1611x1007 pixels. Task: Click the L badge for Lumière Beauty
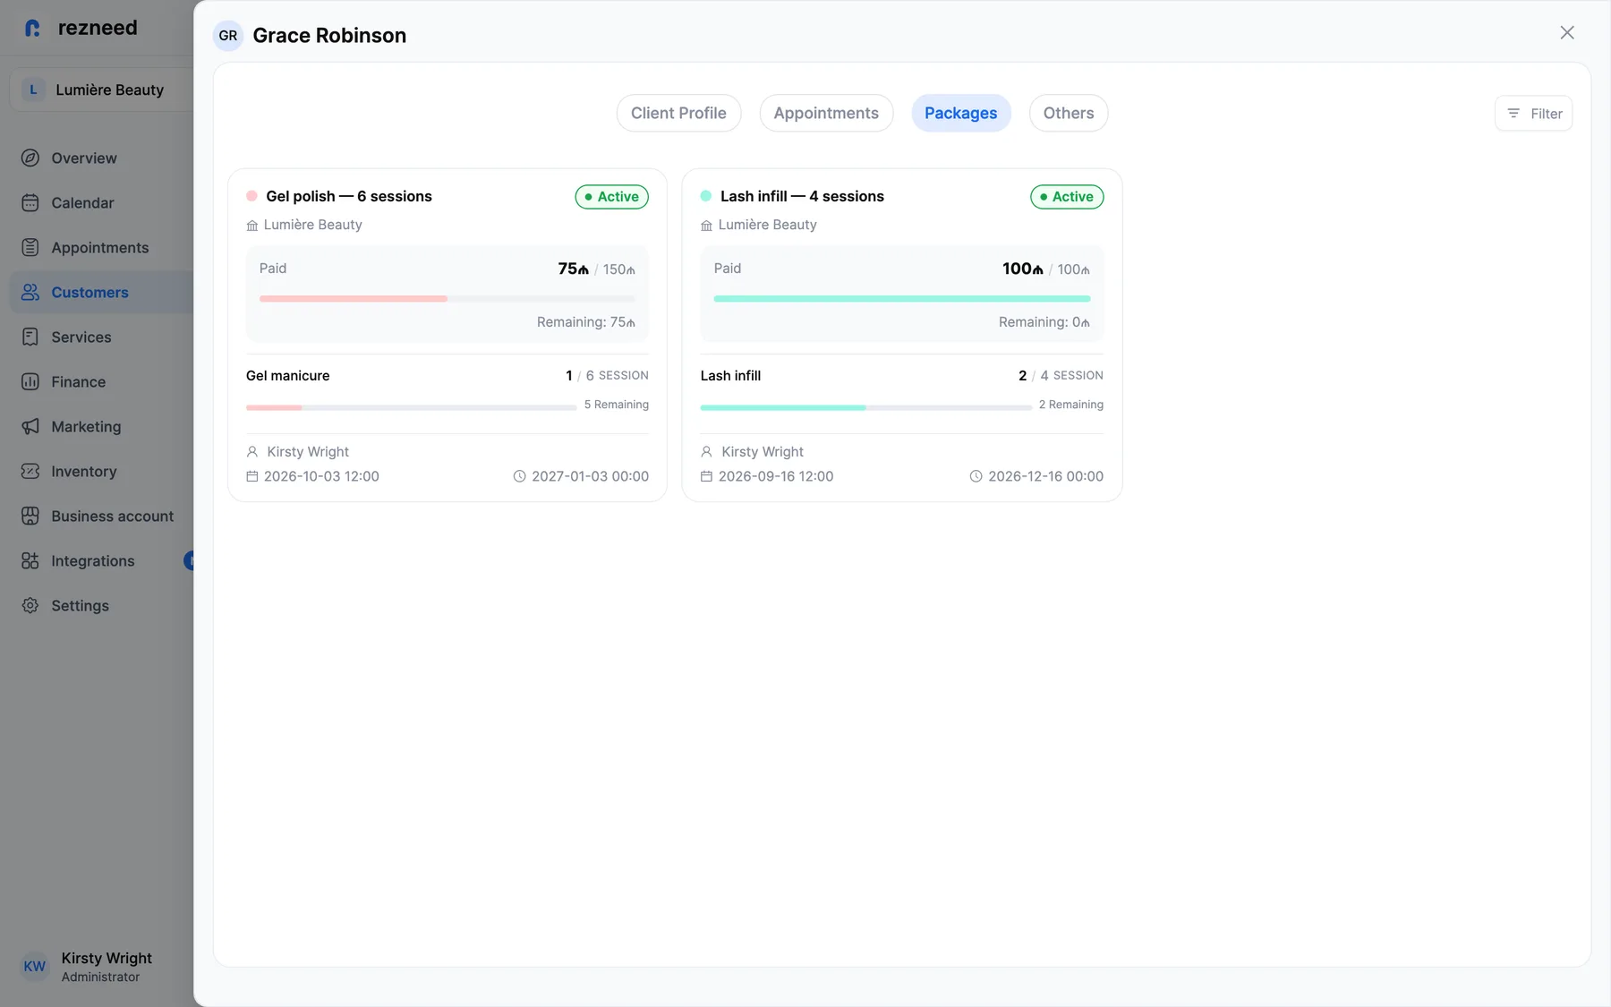click(x=33, y=90)
